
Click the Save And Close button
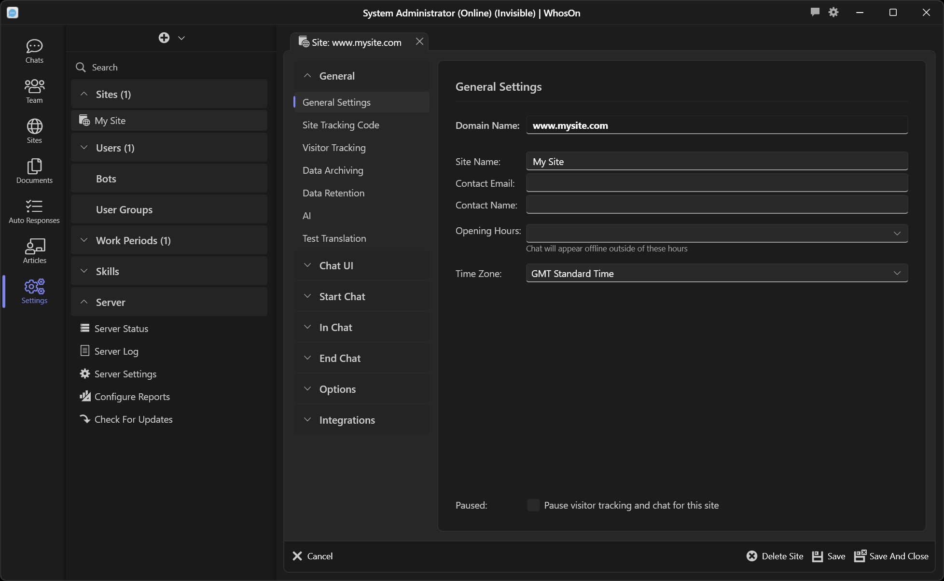point(891,555)
